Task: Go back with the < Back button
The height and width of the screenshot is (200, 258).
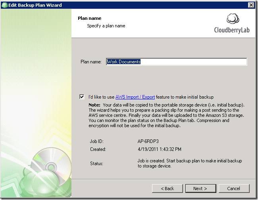Action: (x=168, y=189)
